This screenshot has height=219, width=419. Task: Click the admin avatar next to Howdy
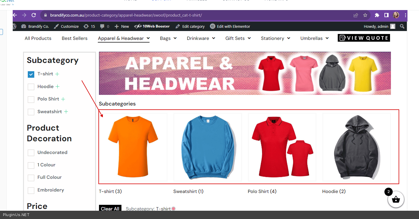tap(392, 26)
